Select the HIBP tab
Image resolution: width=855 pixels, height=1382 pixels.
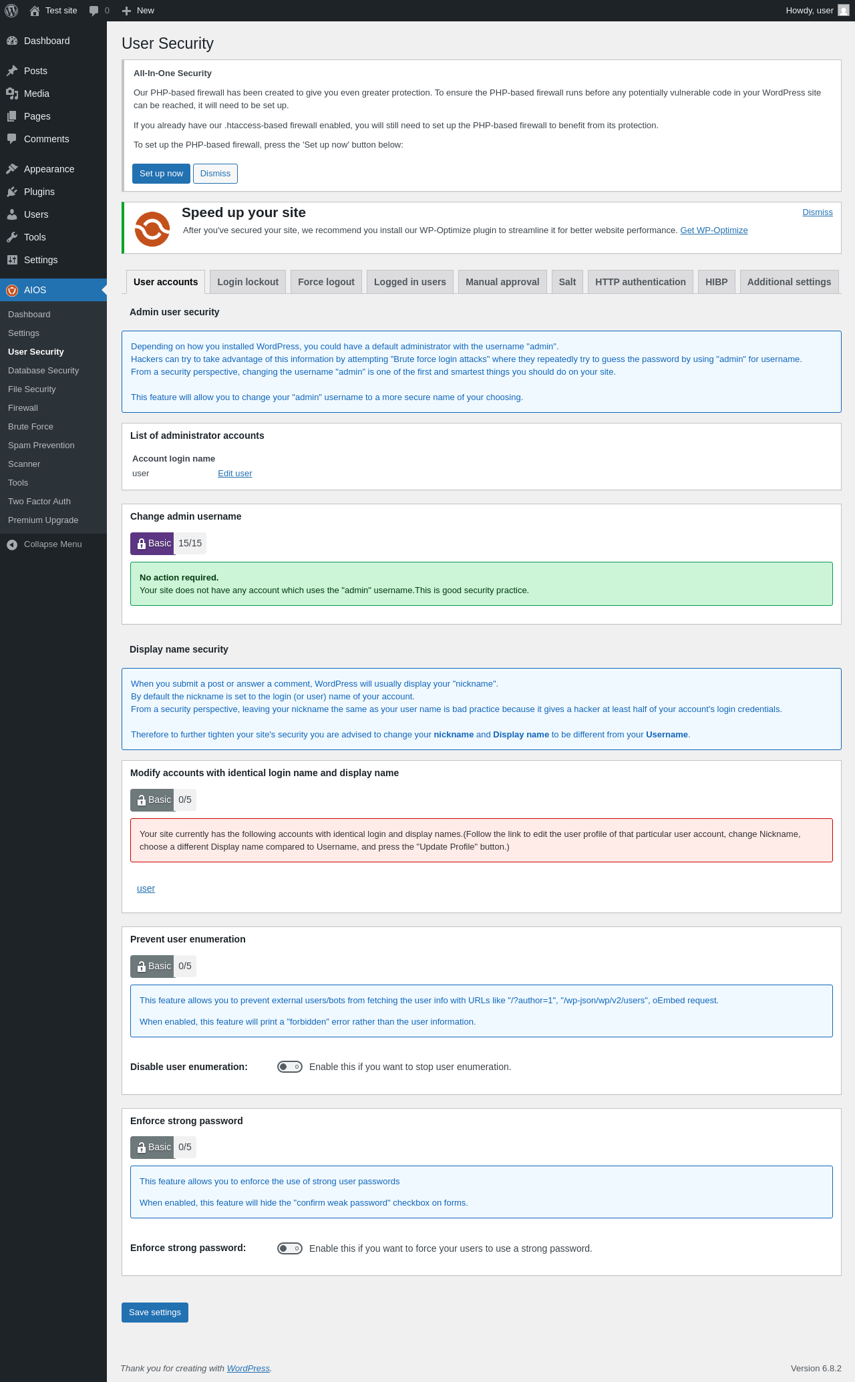pos(717,282)
